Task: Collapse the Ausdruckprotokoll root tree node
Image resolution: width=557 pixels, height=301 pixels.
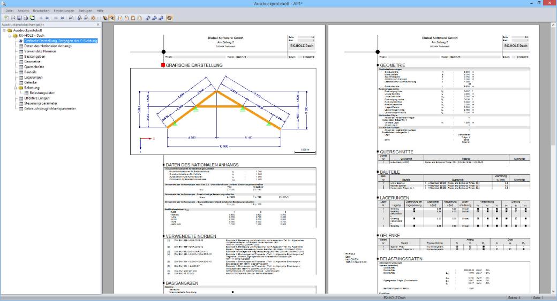Action: pos(4,30)
